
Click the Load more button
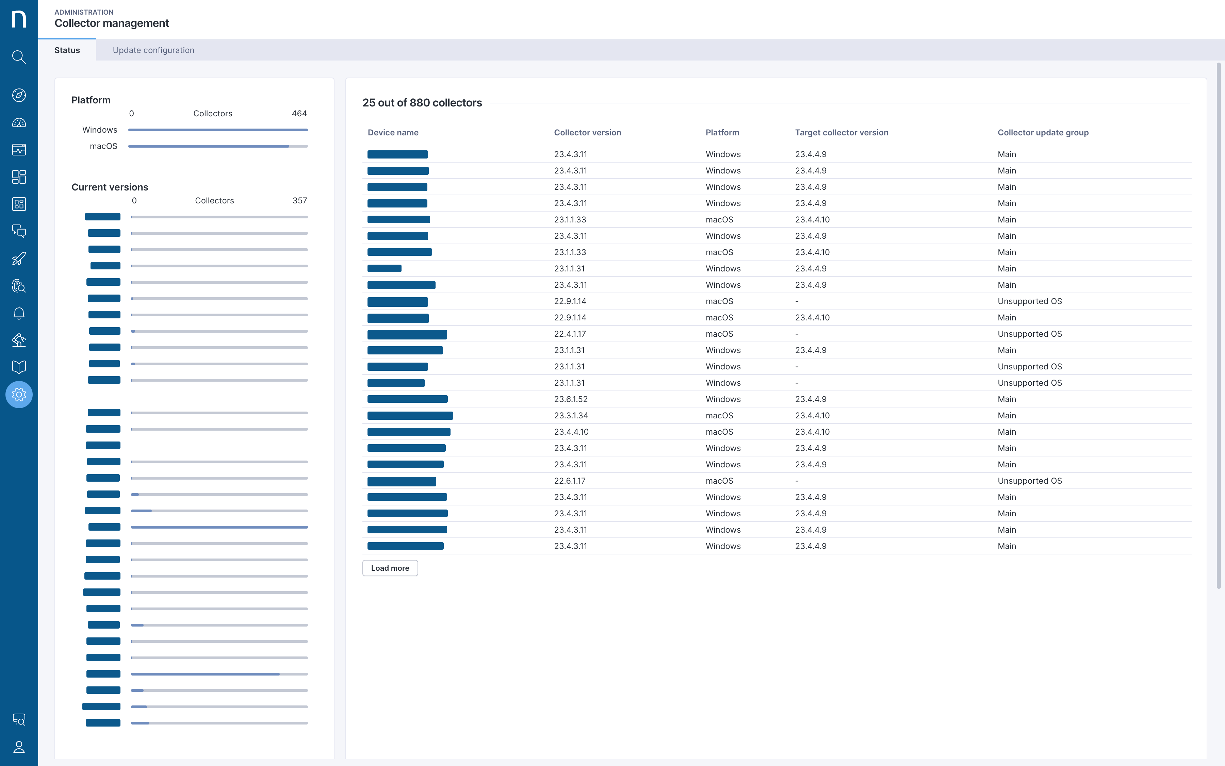click(x=390, y=568)
